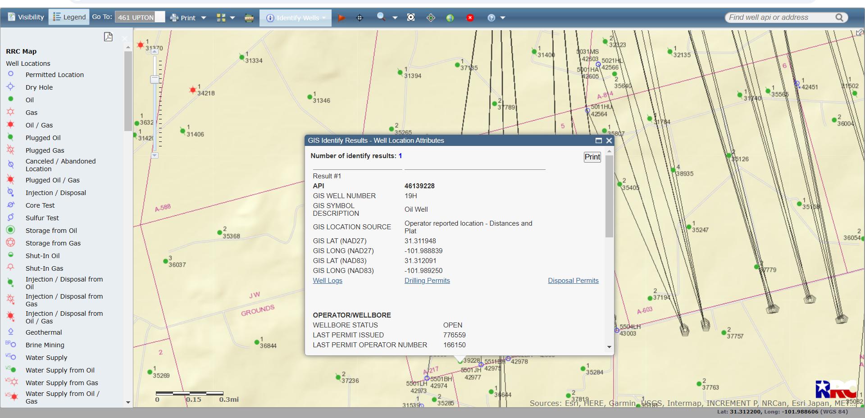Open the Drilling Permits link
865x418 pixels.
(427, 281)
